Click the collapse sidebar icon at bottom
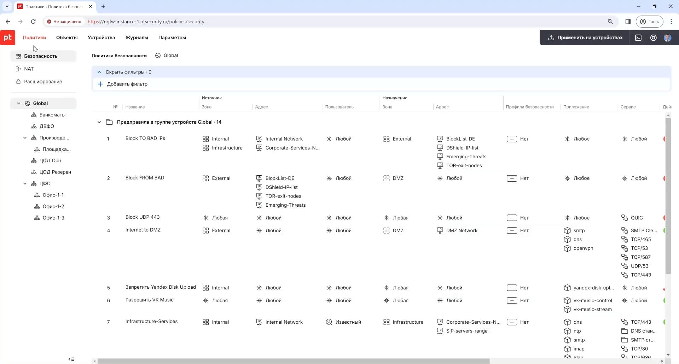This screenshot has height=364, width=679. click(x=71, y=359)
